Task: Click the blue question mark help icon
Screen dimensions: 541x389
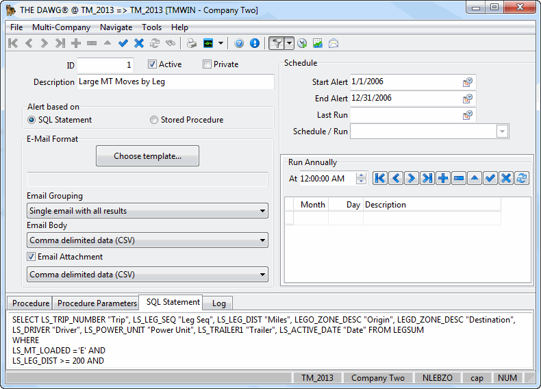Action: tap(239, 43)
